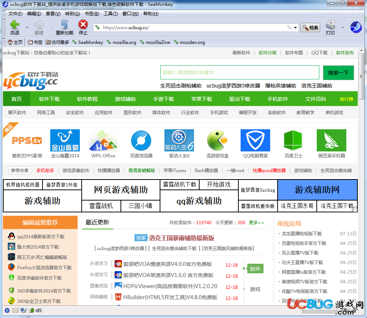Click the Forward arrow toolbar icon
Screen dimensions: 367x318
(39, 24)
